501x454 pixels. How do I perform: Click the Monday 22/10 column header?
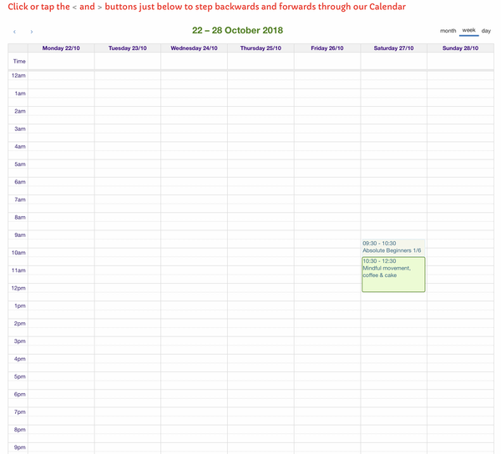coord(61,48)
